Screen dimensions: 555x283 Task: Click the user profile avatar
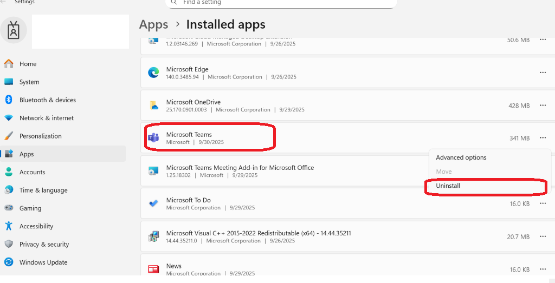click(x=14, y=30)
